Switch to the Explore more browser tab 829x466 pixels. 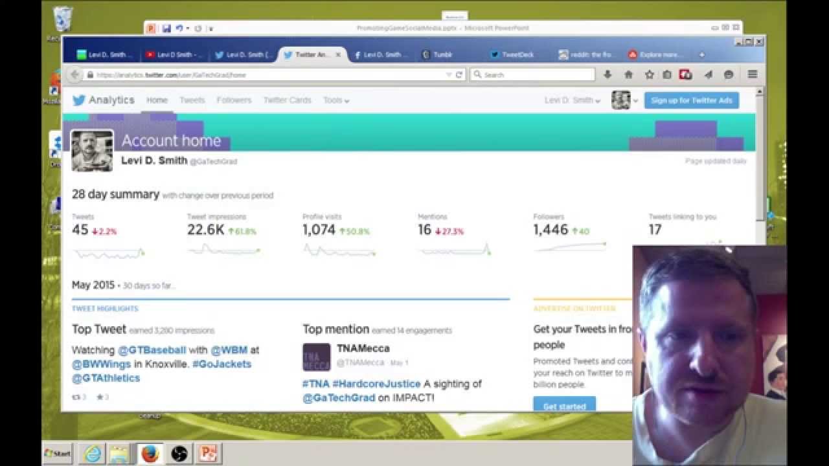click(655, 55)
